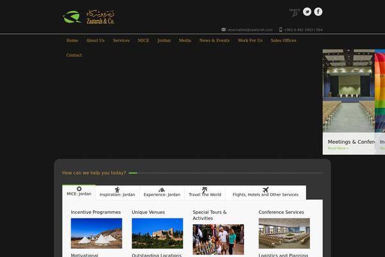
Task: Click the reservation email address link
Action: 250,30
